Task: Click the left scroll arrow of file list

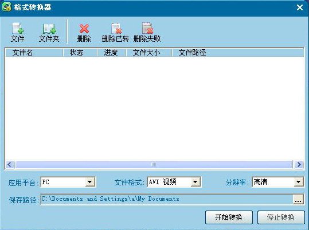Action: tap(10, 164)
